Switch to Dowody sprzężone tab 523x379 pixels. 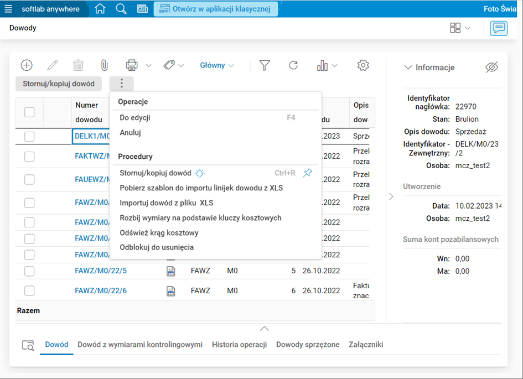[x=308, y=345]
